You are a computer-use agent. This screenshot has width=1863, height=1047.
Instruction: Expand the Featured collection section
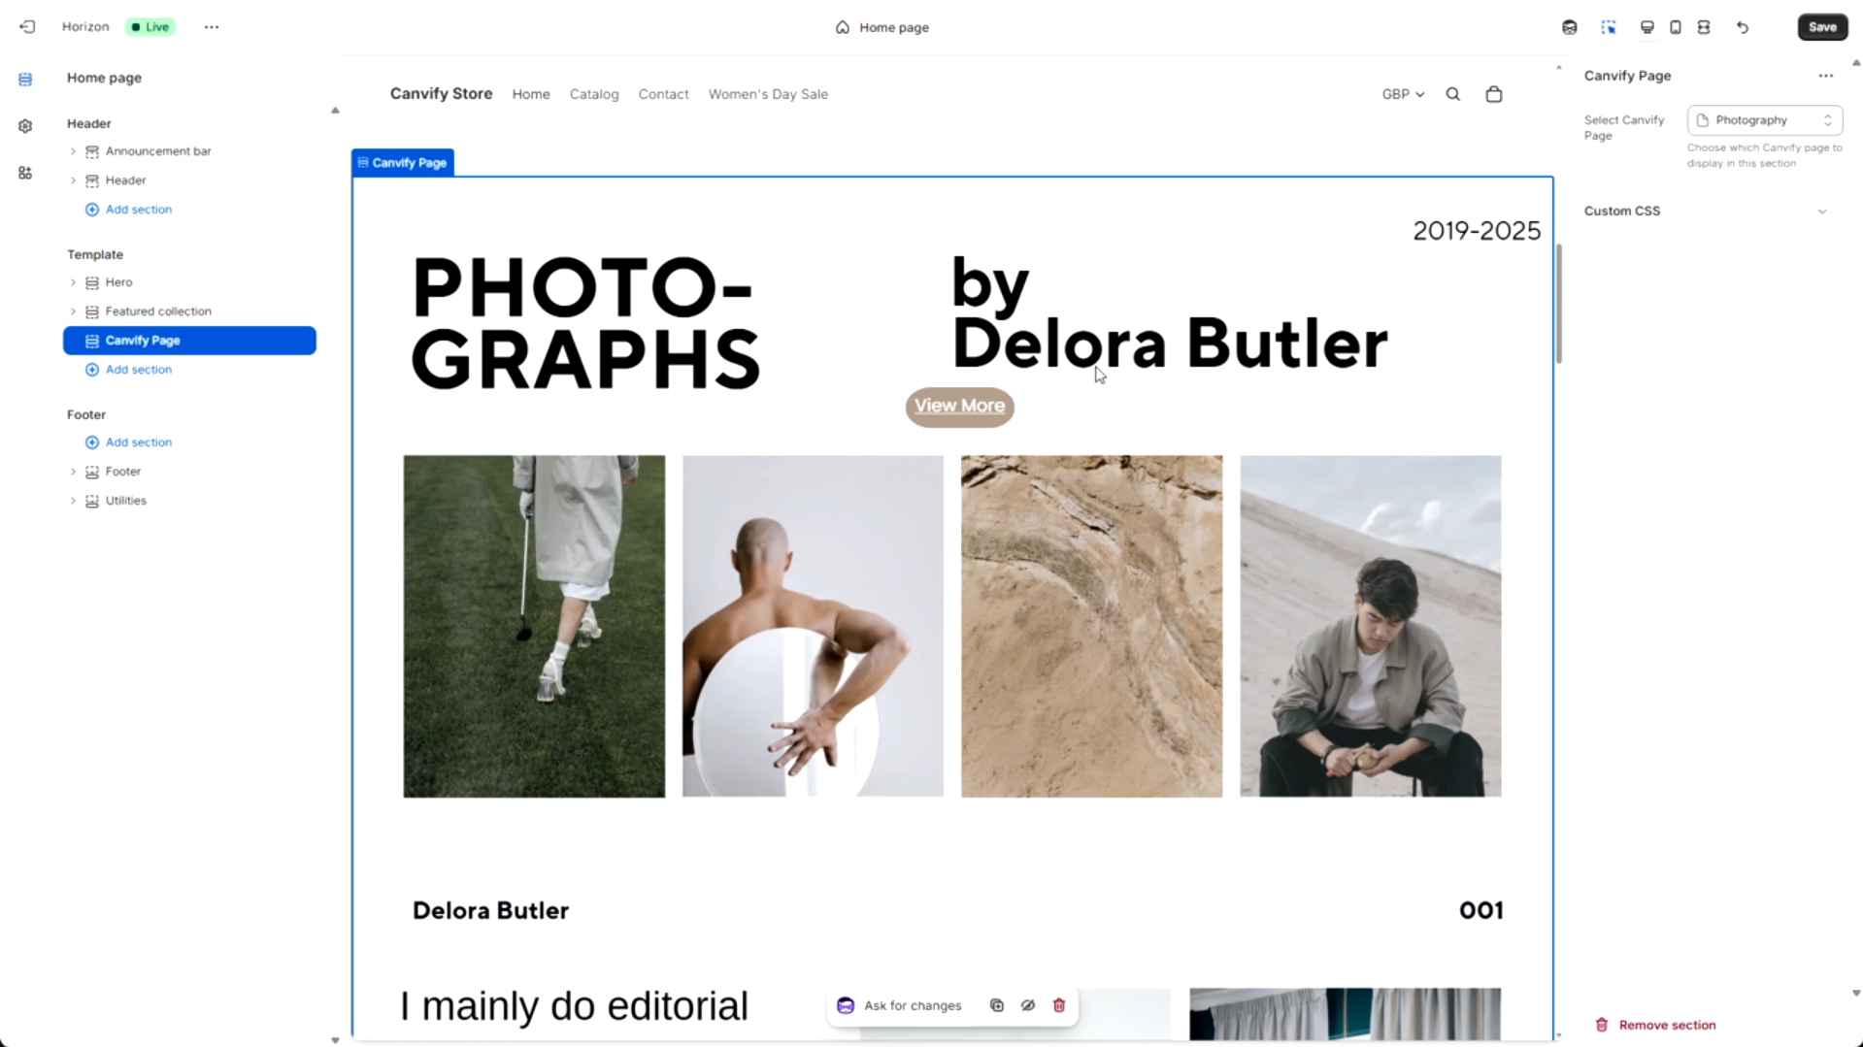[72, 311]
